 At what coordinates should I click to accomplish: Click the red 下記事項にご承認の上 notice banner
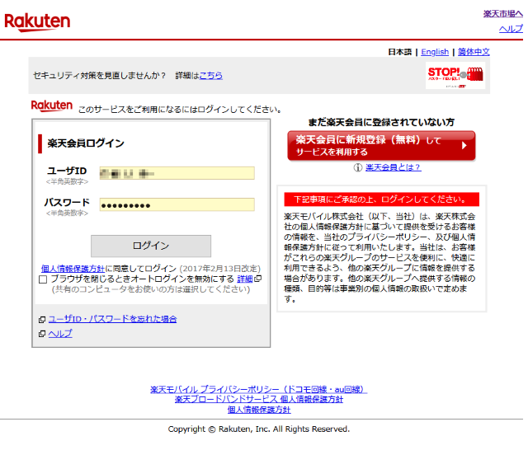point(381,199)
